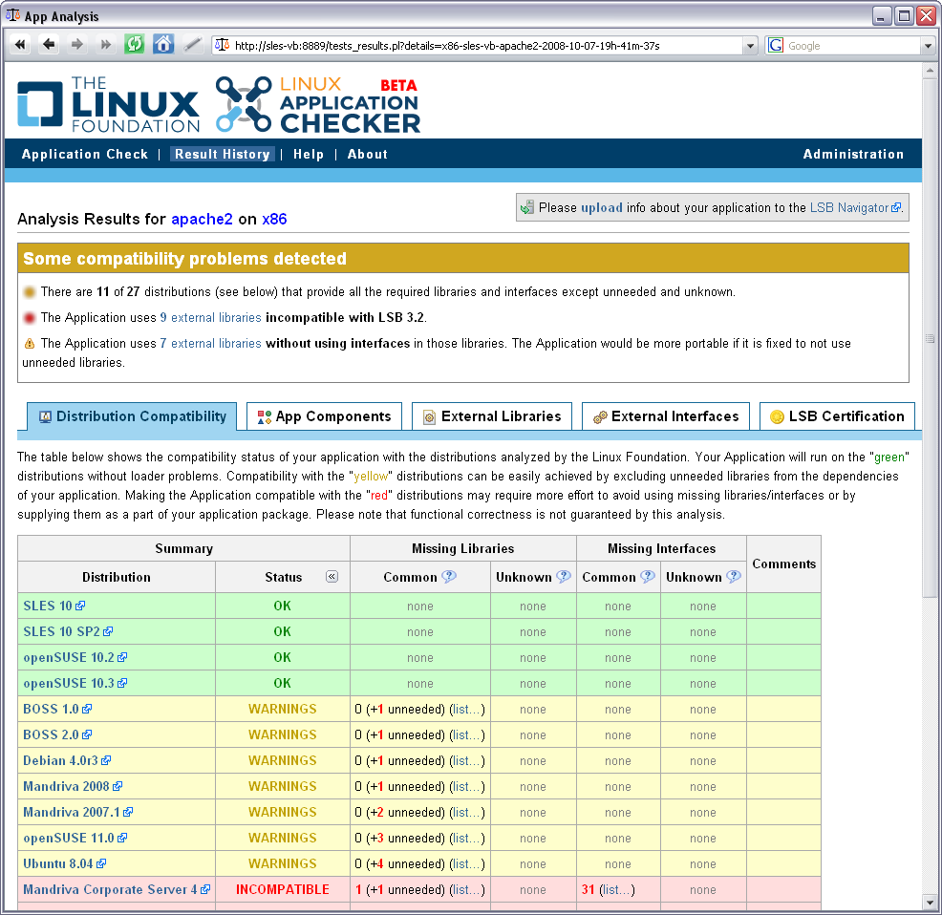The height and width of the screenshot is (915, 942).
Task: Open the openSUSE 11.0 distribution link
Action: pyautogui.click(x=75, y=838)
